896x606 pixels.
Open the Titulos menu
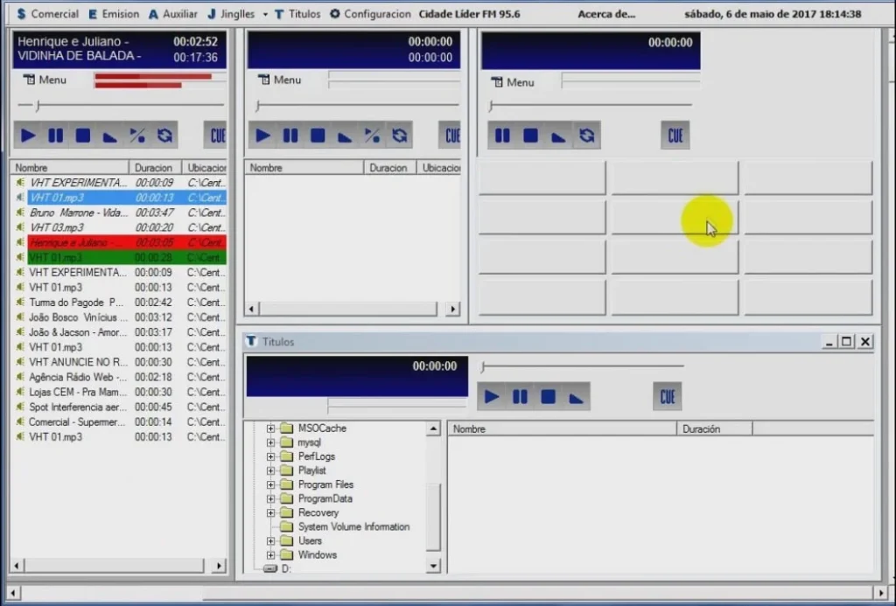[x=297, y=14]
